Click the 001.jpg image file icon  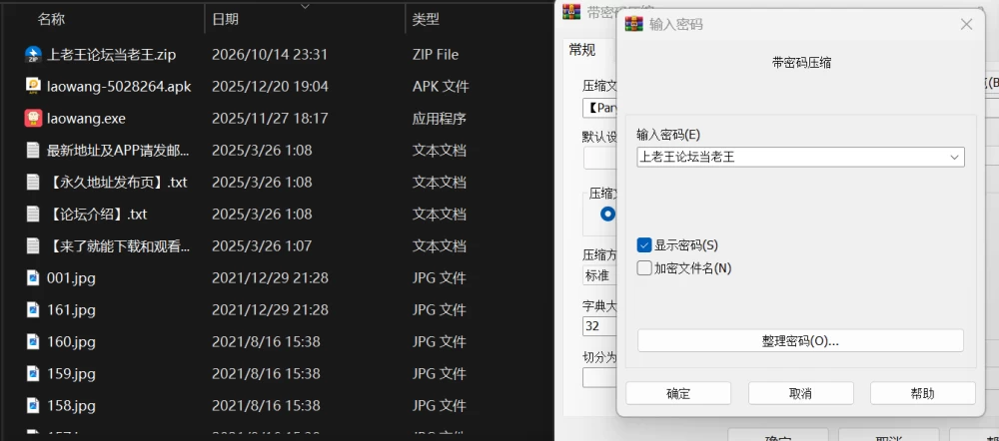pyautogui.click(x=33, y=278)
